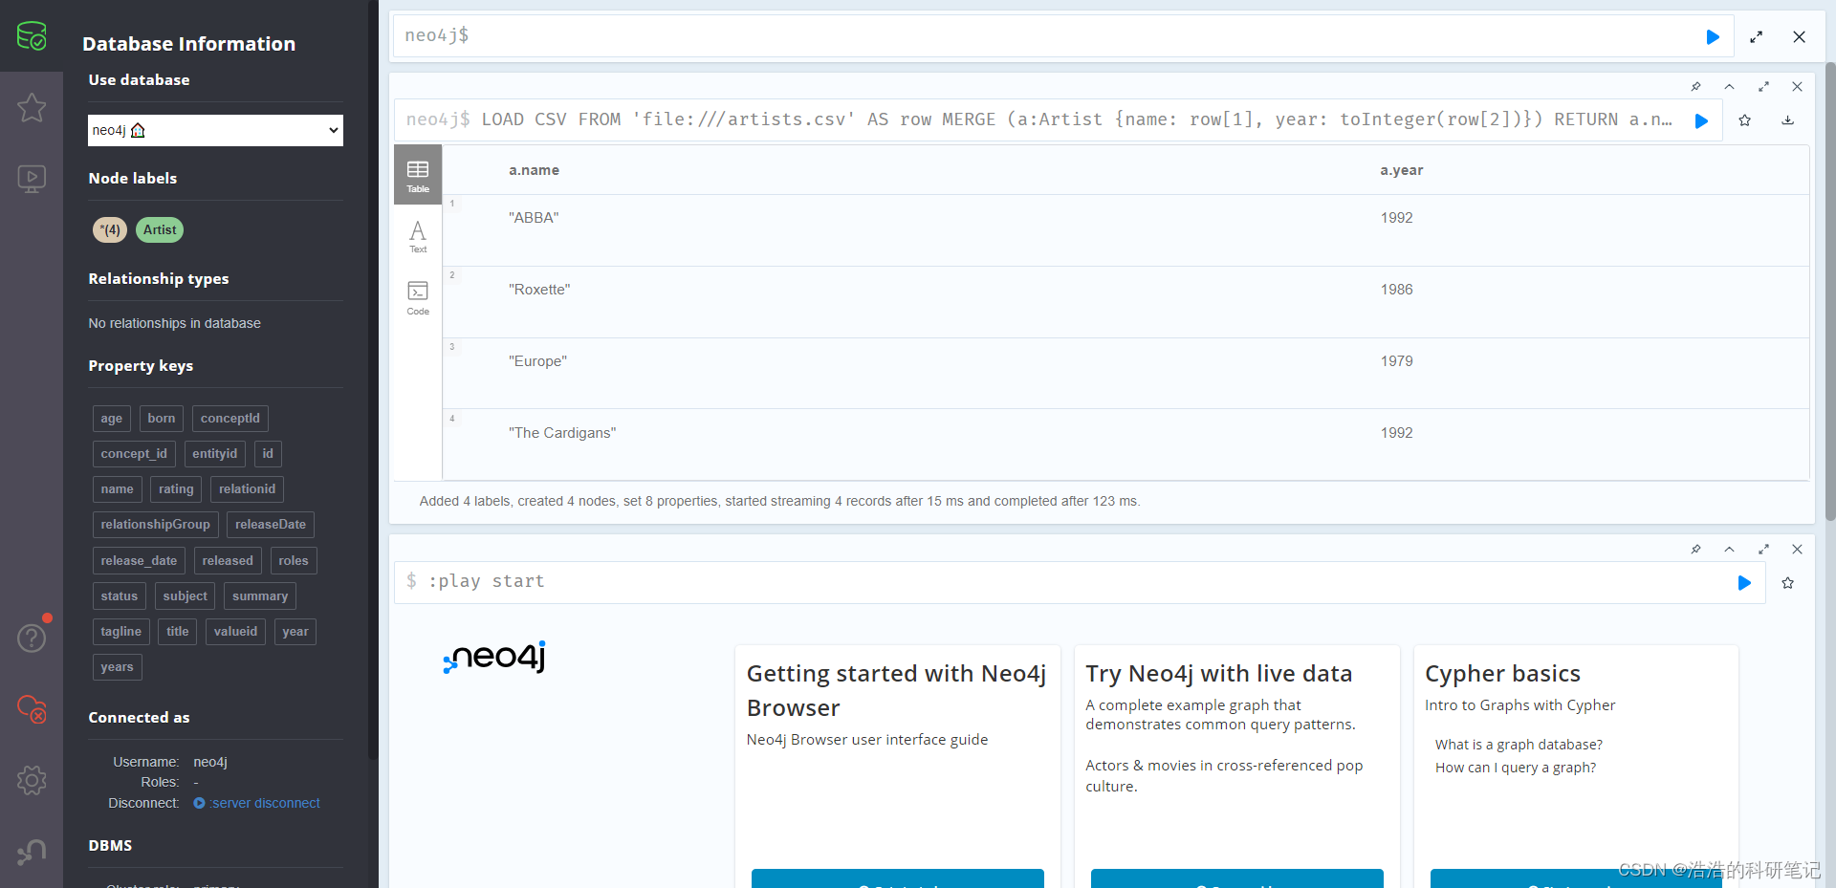Click the born property key
This screenshot has width=1836, height=888.
[x=162, y=419]
